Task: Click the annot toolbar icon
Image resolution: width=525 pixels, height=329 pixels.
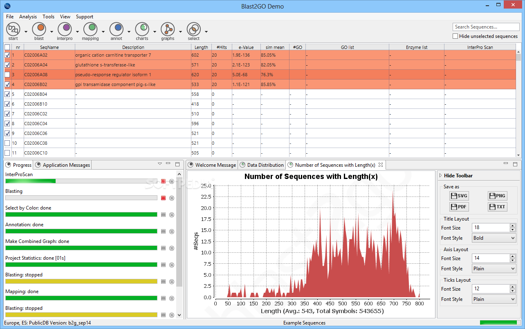Action: pos(117,29)
